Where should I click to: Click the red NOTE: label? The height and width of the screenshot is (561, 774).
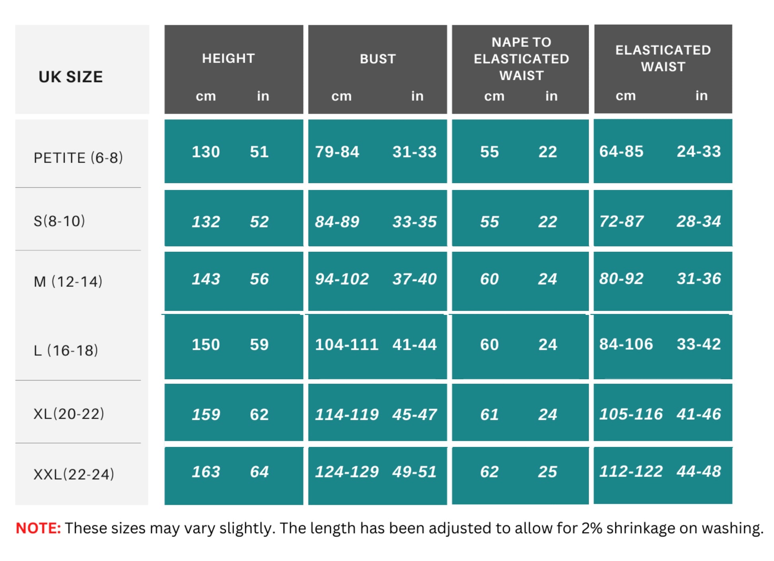(38, 528)
